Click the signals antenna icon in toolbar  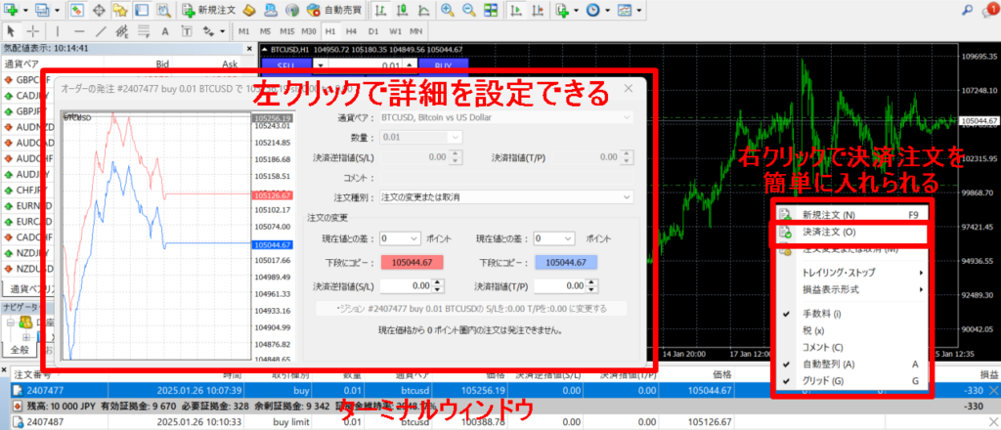291,10
